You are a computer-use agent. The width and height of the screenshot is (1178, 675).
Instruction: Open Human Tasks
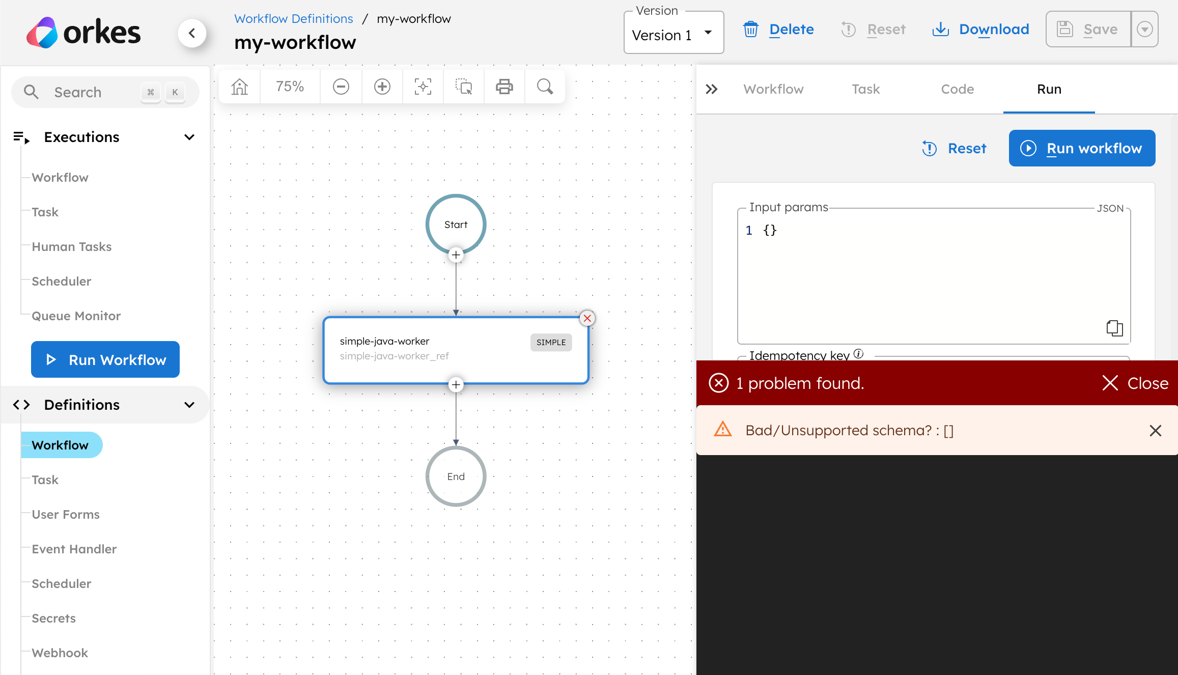click(x=72, y=247)
